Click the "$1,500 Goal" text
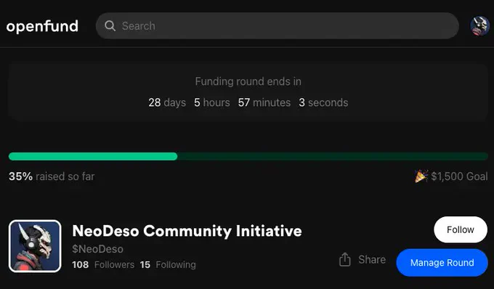 tap(459, 176)
